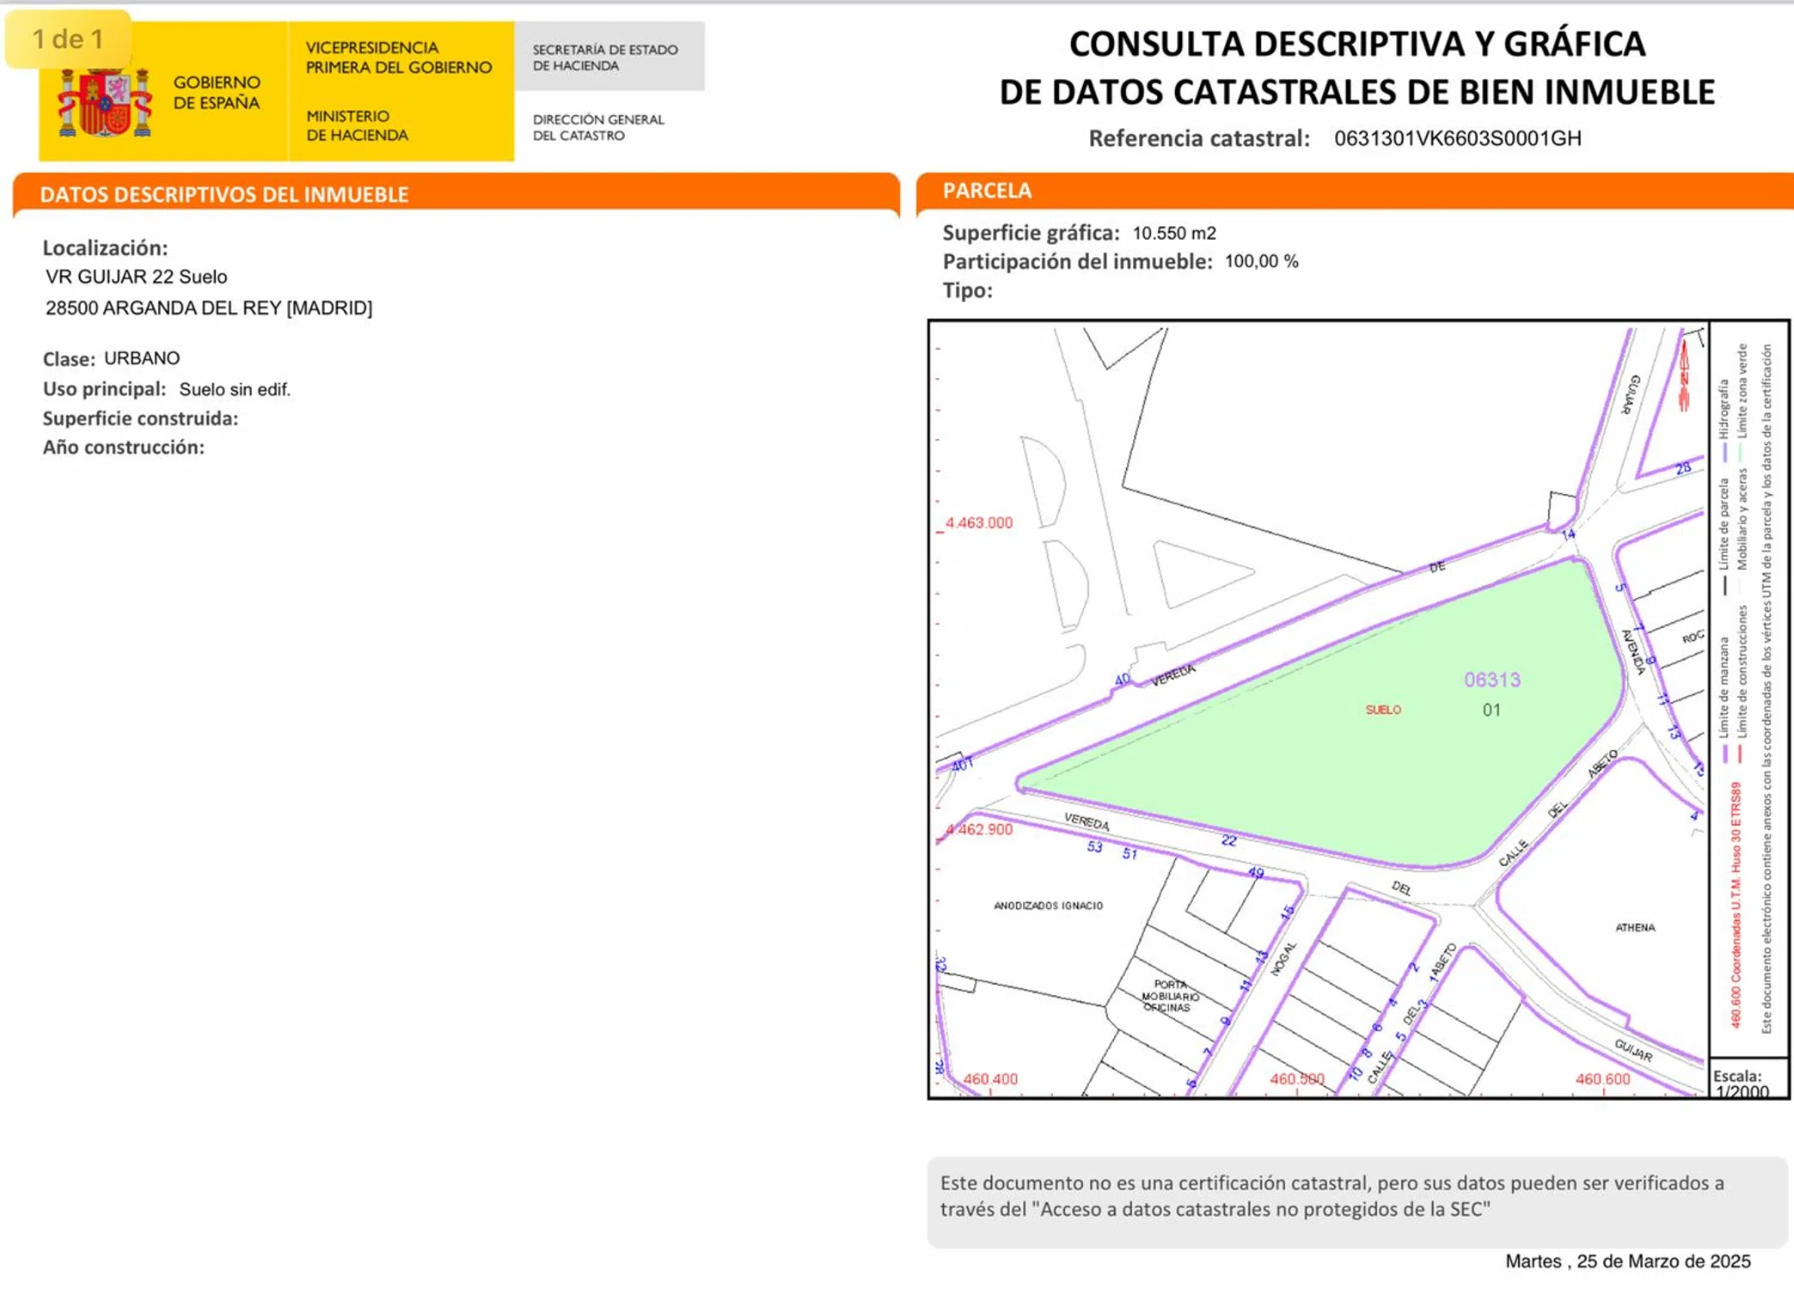Click the cadastral reference number 0631301VK6603S0001GH
The height and width of the screenshot is (1289, 1794).
[1457, 138]
